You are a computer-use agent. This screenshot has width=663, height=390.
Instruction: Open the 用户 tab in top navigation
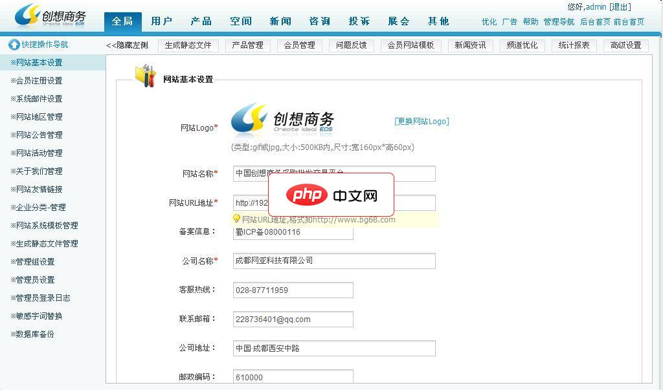[162, 21]
